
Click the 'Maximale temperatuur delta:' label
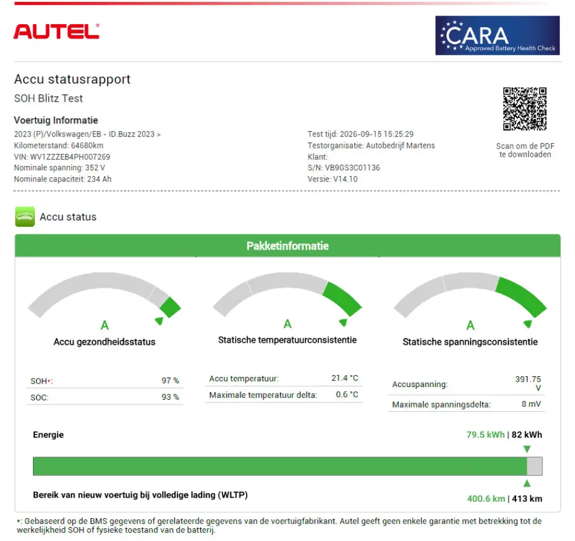[263, 395]
